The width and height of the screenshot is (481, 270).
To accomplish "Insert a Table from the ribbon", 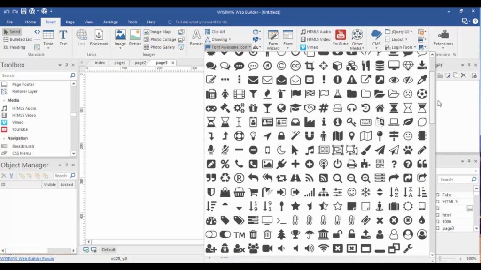I will pyautogui.click(x=48, y=38).
